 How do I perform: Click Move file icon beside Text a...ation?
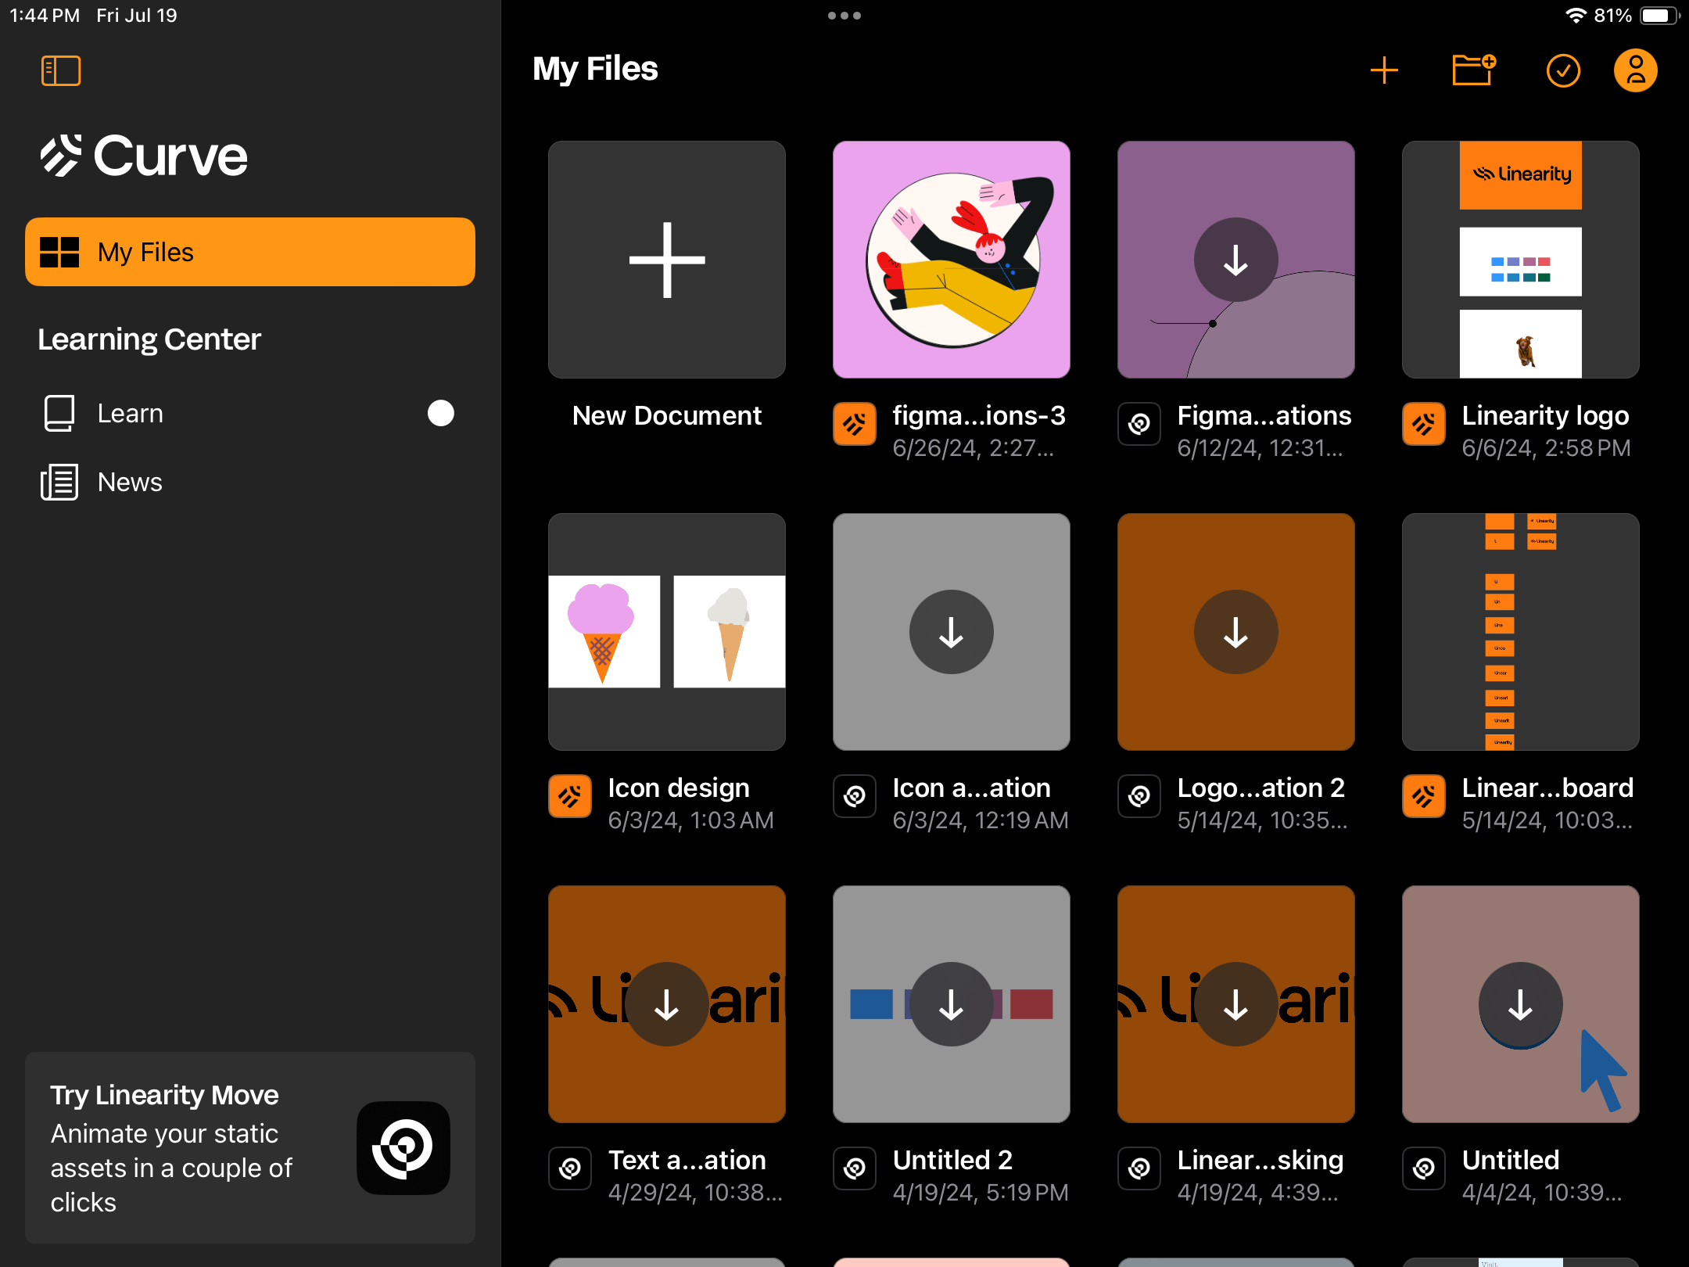pos(570,1168)
